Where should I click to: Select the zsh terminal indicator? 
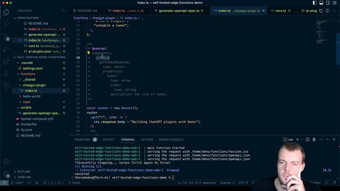coord(288,140)
